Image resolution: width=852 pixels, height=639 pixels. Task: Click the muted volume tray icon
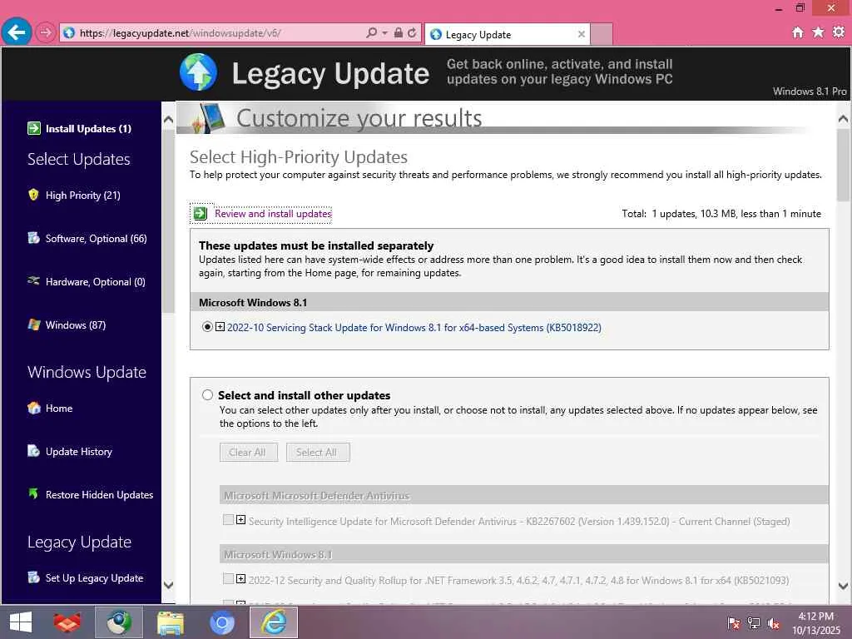(x=773, y=623)
